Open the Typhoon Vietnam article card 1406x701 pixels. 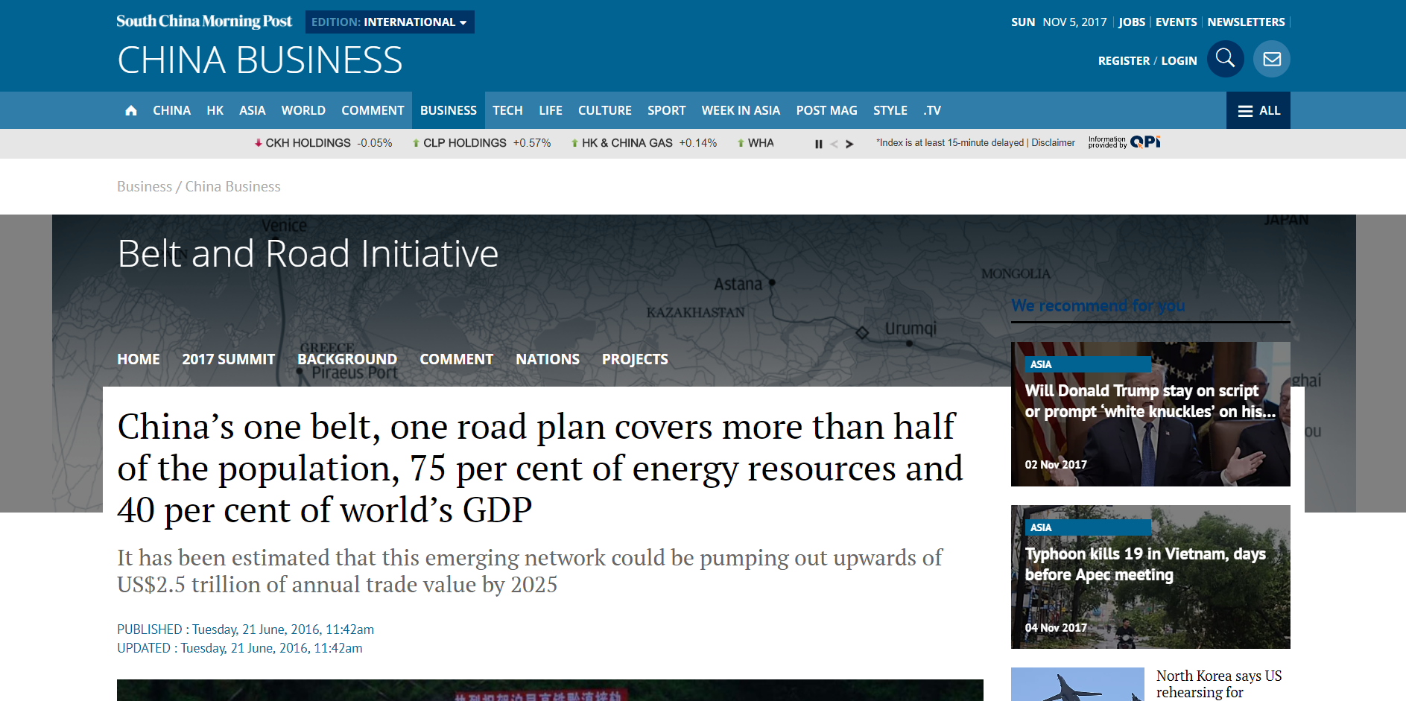(1150, 577)
